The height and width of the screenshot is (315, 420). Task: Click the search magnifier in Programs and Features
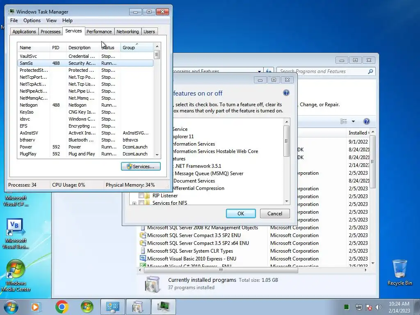pos(370,71)
